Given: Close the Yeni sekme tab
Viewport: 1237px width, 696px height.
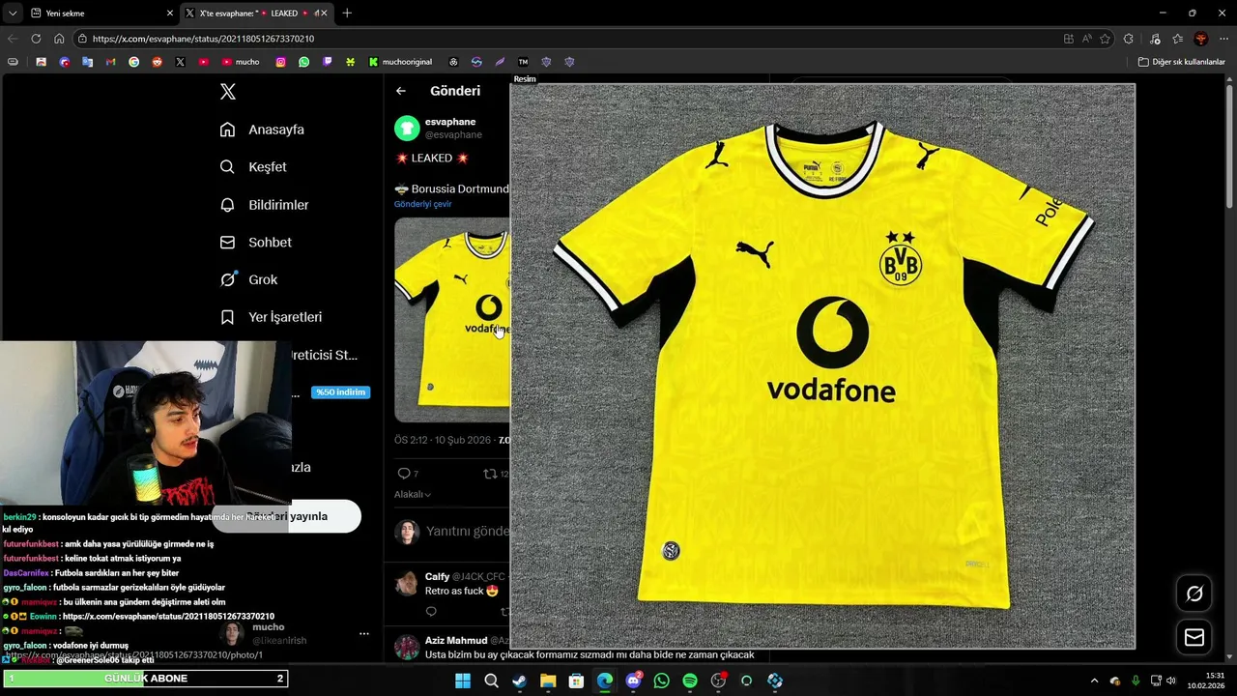Looking at the screenshot, I should (170, 14).
